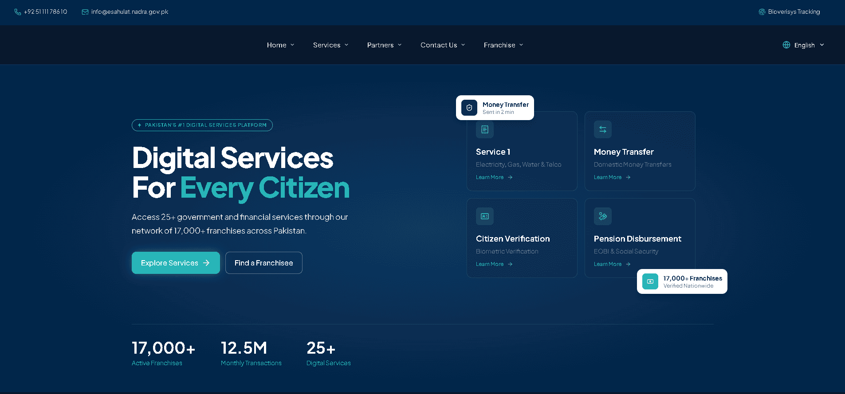Open the English language dropdown
The width and height of the screenshot is (845, 394).
coord(803,45)
